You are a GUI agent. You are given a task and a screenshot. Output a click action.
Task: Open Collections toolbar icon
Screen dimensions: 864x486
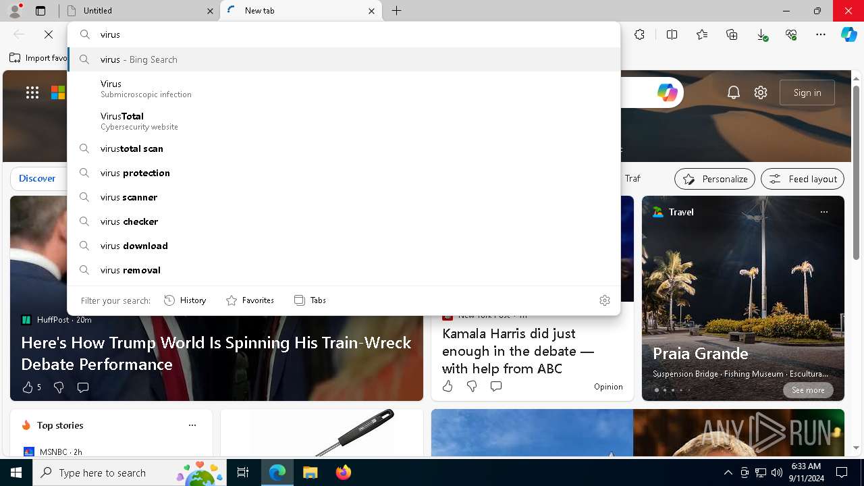point(732,34)
